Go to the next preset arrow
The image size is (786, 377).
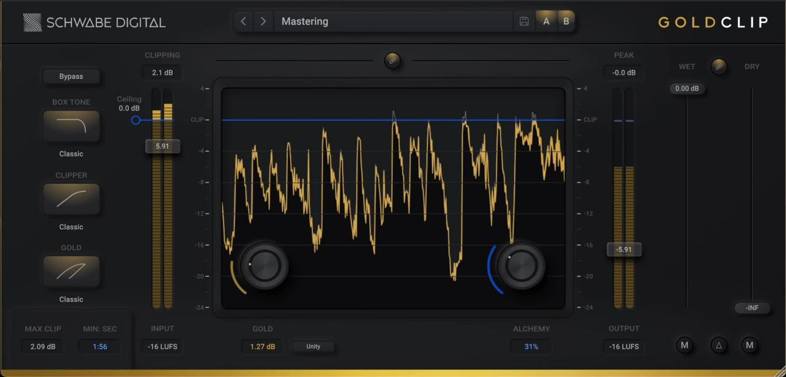[263, 21]
